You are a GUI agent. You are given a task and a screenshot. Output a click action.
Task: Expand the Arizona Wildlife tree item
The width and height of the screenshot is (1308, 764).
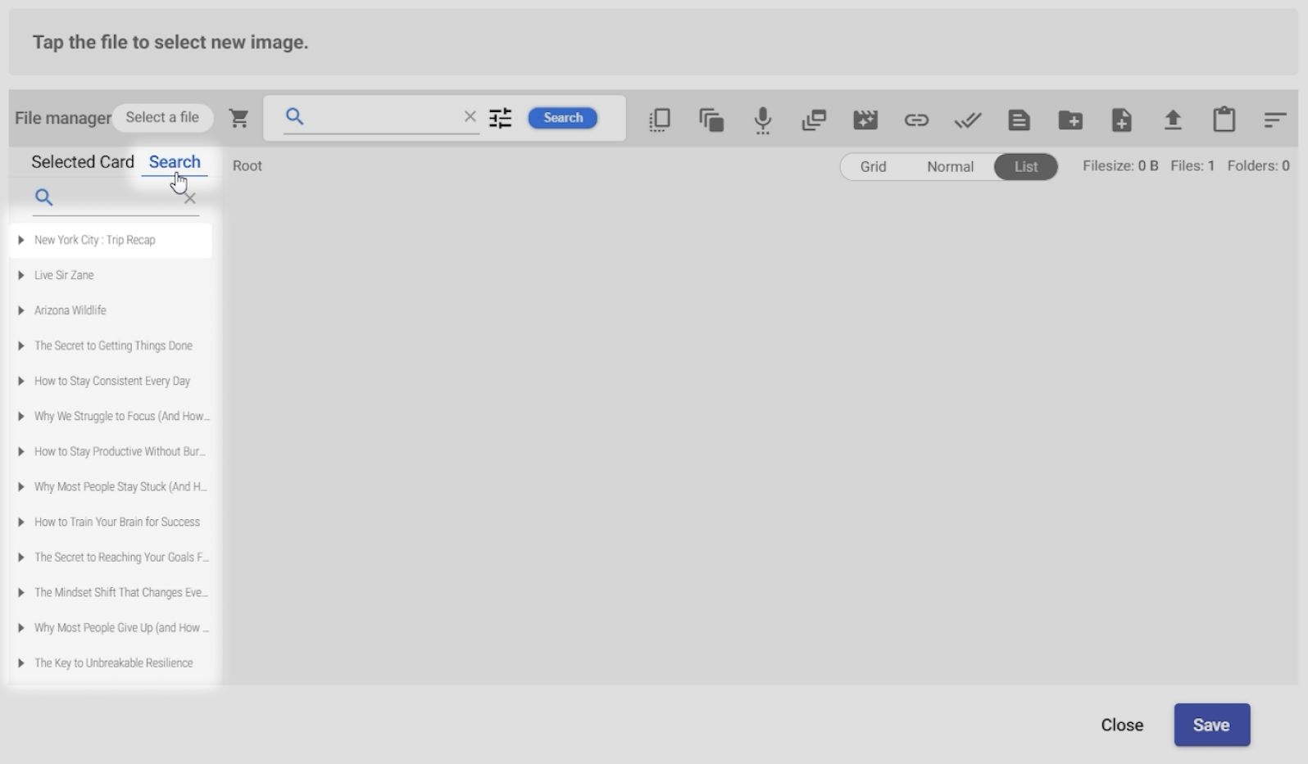pos(21,310)
